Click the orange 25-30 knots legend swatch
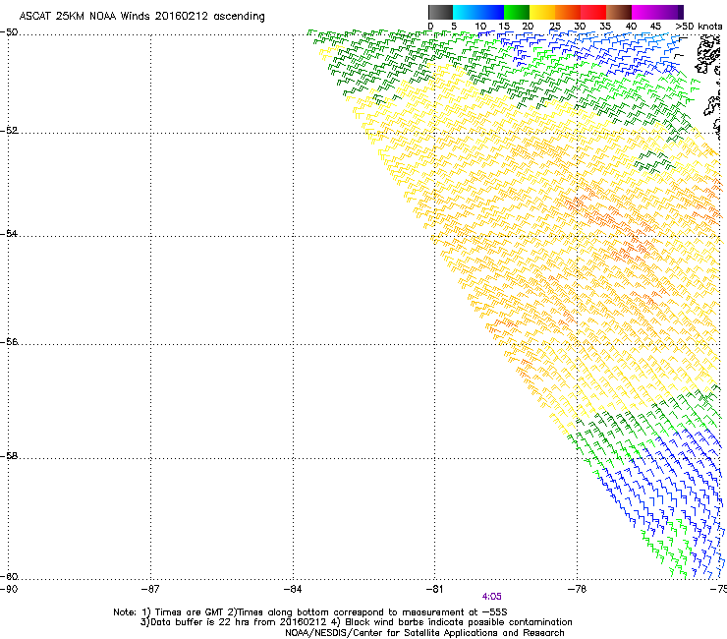This screenshot has width=727, height=639. click(x=568, y=12)
